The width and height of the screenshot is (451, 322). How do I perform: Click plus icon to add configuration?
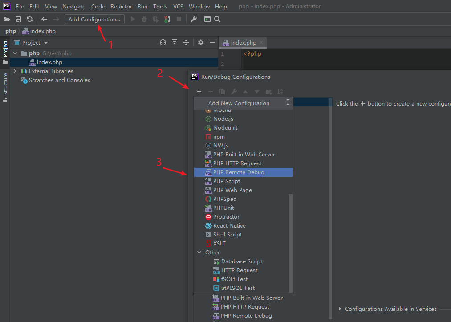coord(199,92)
